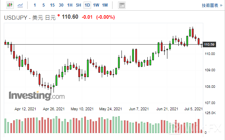Select the 1 minute interval
The image size is (225, 140).
point(35,5)
